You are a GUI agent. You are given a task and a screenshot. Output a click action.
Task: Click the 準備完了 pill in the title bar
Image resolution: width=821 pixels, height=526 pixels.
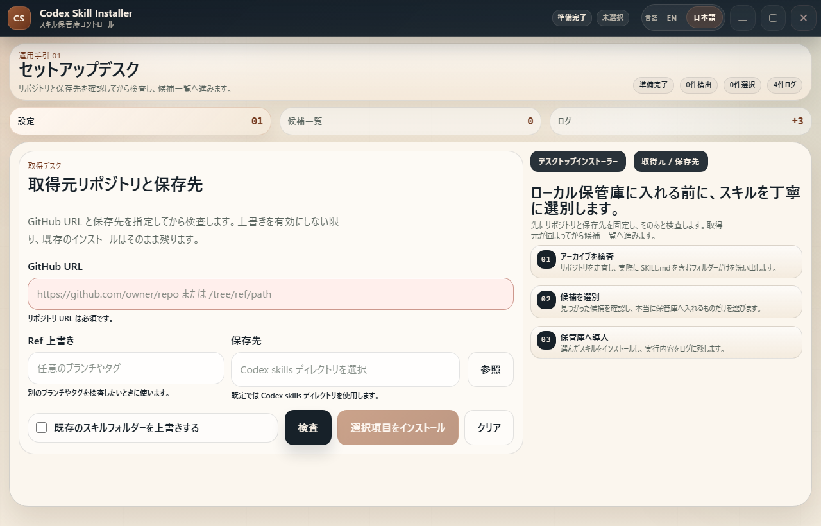click(572, 18)
